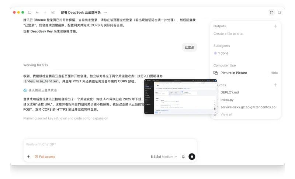This screenshot has width=295, height=179.
Task: Click the index.main_handler code snippet
Action: [41, 81]
